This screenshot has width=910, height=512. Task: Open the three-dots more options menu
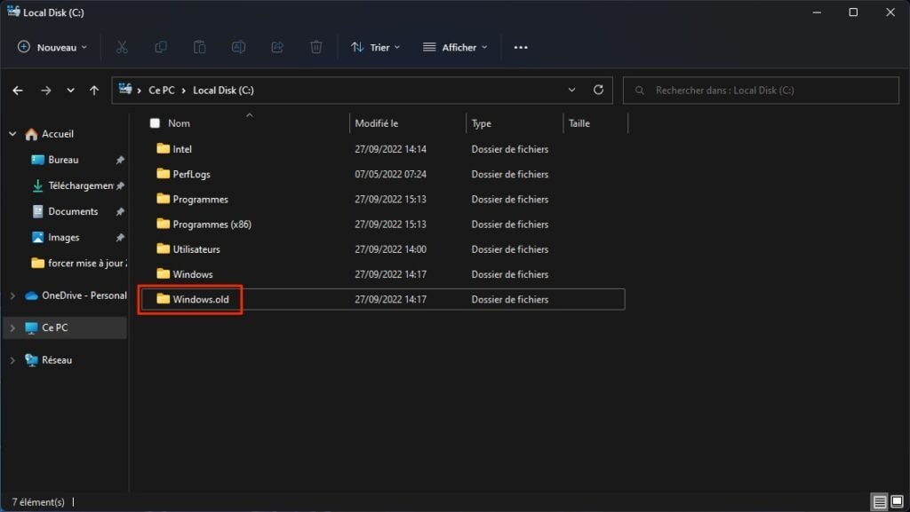click(521, 48)
